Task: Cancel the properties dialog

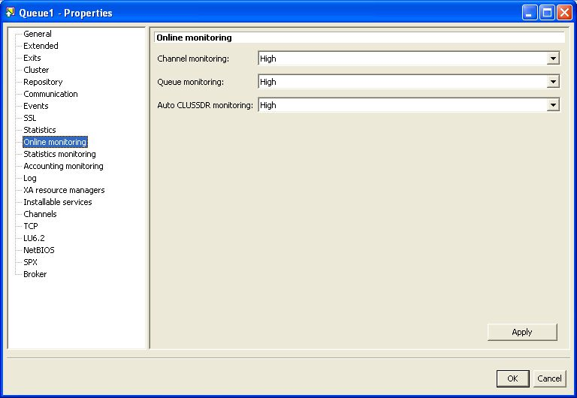Action: 549,378
